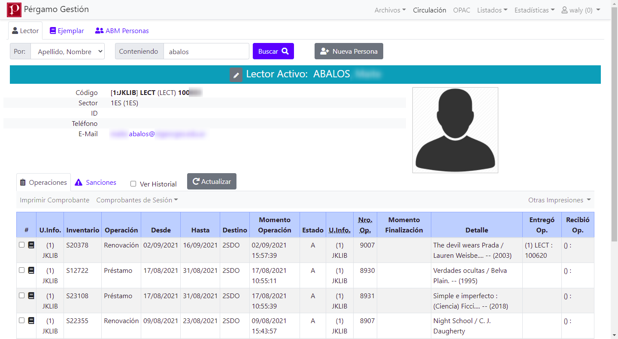
Task: Switch to the Ejemplar tab
Action: point(67,31)
